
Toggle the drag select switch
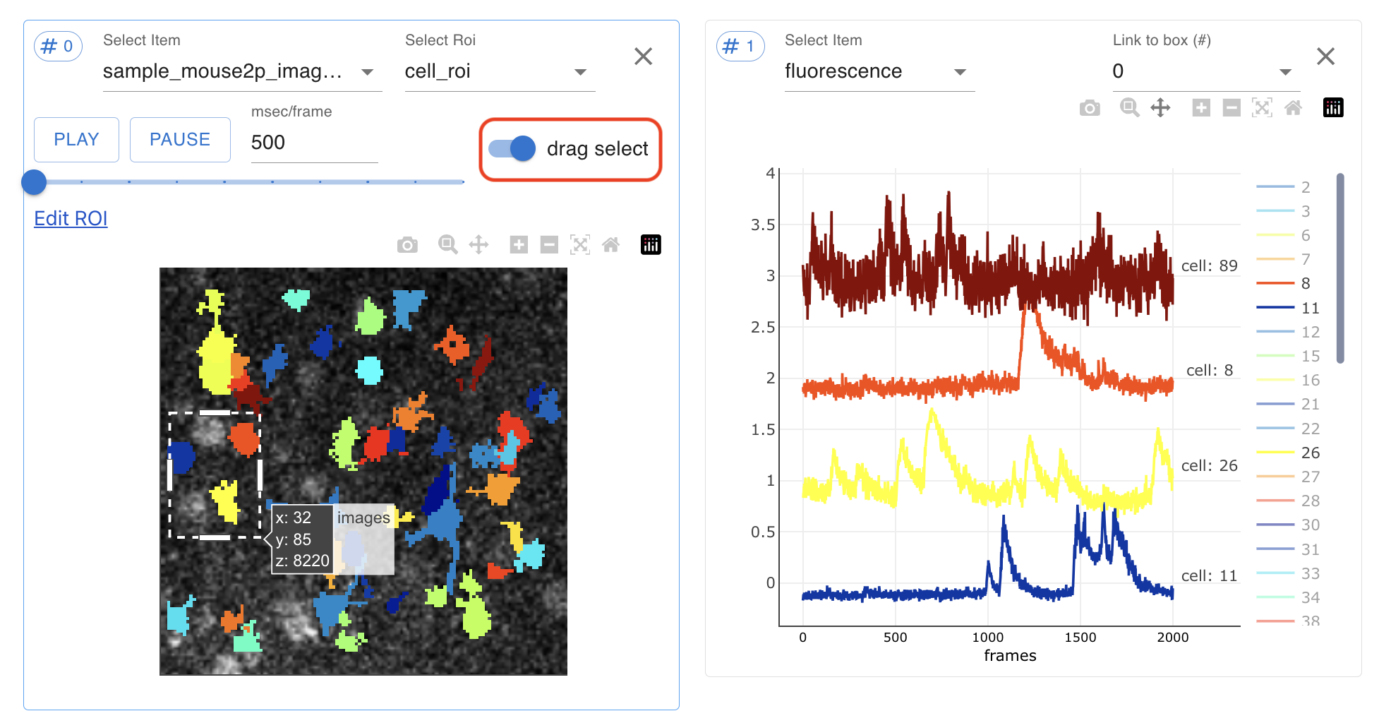coord(512,148)
